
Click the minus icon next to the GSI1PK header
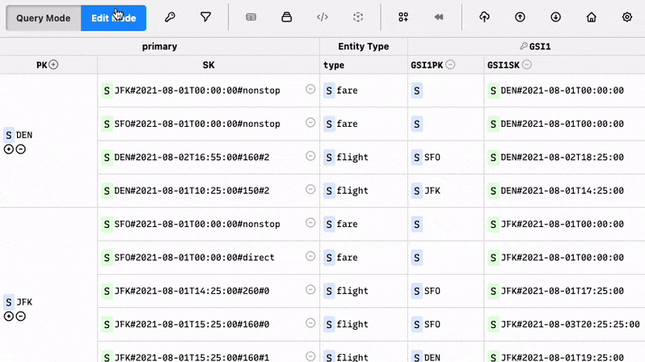pyautogui.click(x=450, y=65)
